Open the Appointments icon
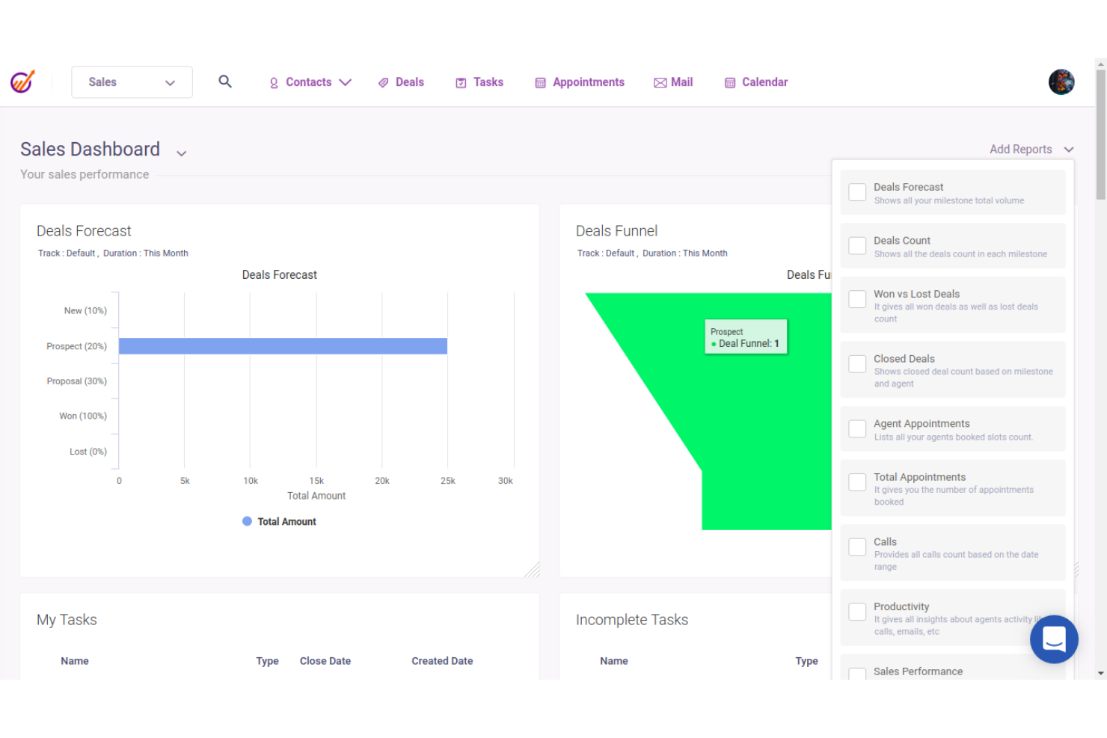Viewport: 1107px width, 738px height. coord(540,82)
